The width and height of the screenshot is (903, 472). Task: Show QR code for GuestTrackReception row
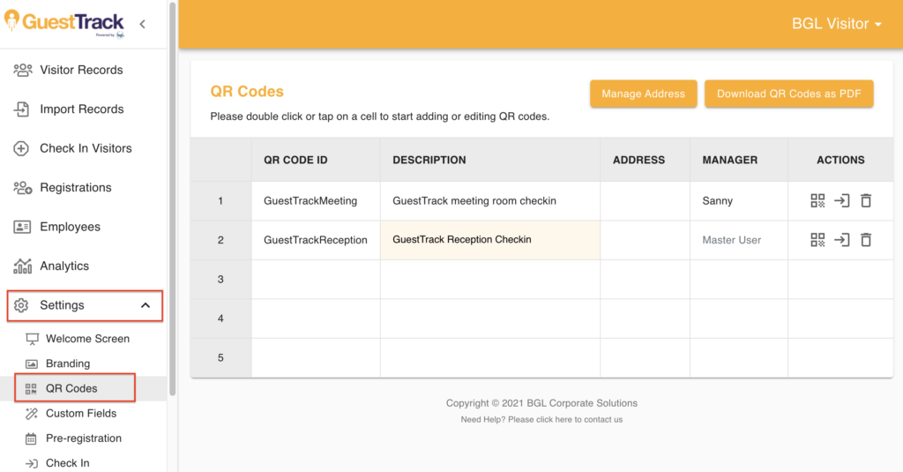pos(817,240)
